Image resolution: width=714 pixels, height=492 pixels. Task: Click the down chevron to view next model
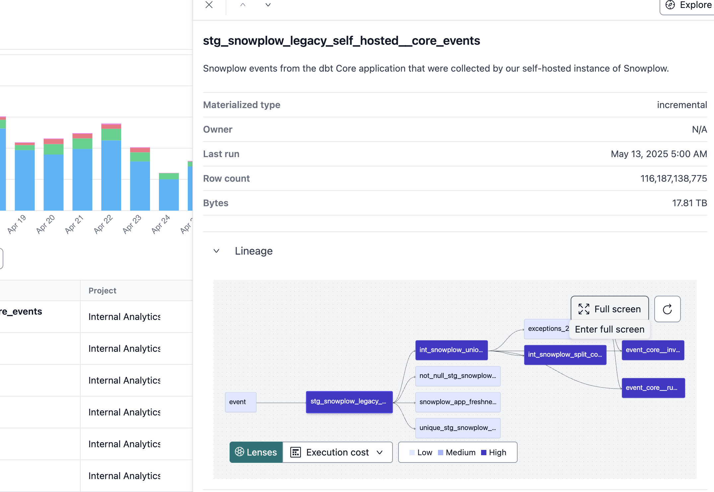pos(268,5)
